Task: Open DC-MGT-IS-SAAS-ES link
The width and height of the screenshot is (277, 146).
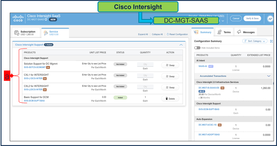Action: pyautogui.click(x=209, y=88)
